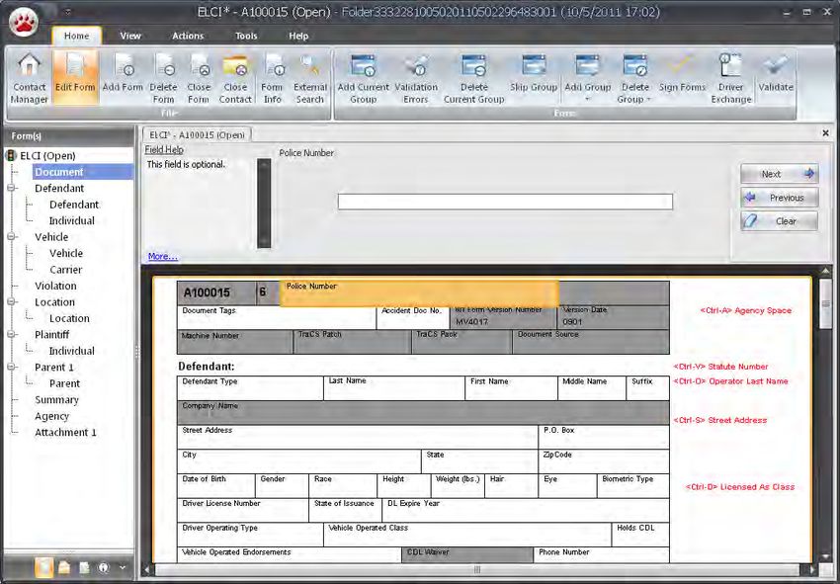Open quick access toolbar customize arrow

(x=68, y=11)
